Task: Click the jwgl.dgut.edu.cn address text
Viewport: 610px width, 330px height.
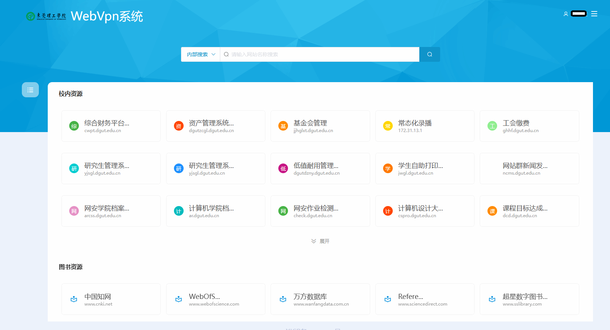Action: pos(416,173)
